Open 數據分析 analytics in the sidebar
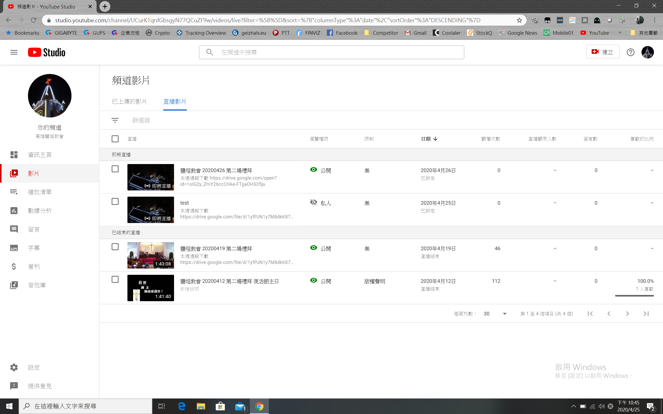The height and width of the screenshot is (414, 663). click(x=39, y=211)
